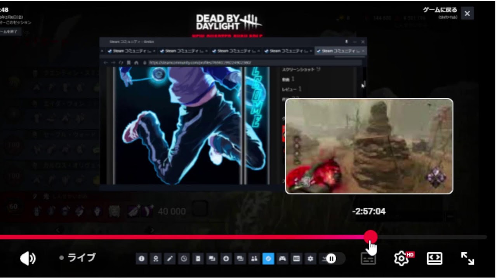Click the bookmark icon in the browser bar
Screen dimensions: 497x280
128,62
